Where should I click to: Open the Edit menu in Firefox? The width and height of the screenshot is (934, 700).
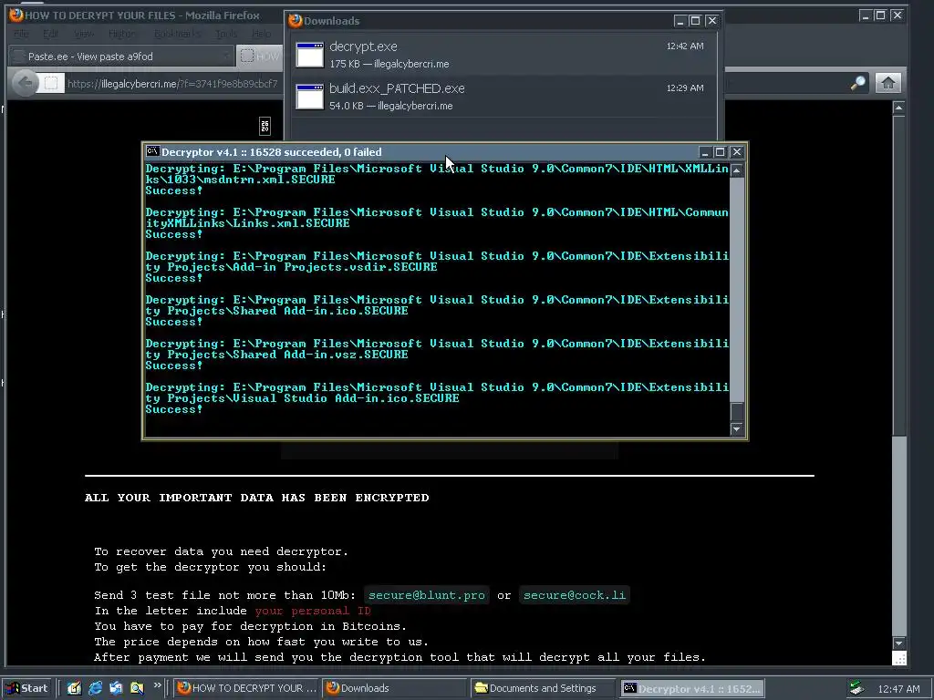(x=51, y=34)
